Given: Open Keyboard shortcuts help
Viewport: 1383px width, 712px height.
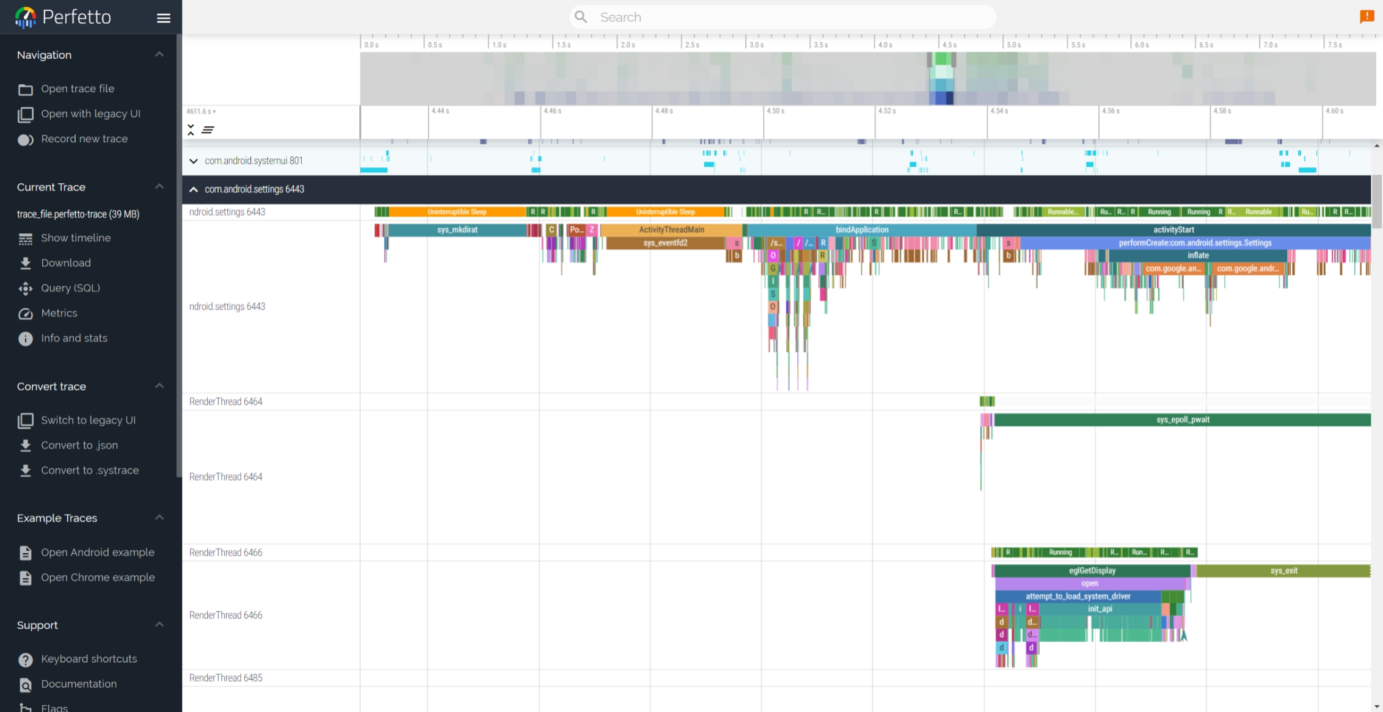Looking at the screenshot, I should 89,658.
